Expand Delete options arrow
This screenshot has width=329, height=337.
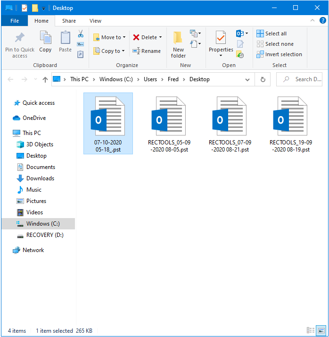pos(161,37)
